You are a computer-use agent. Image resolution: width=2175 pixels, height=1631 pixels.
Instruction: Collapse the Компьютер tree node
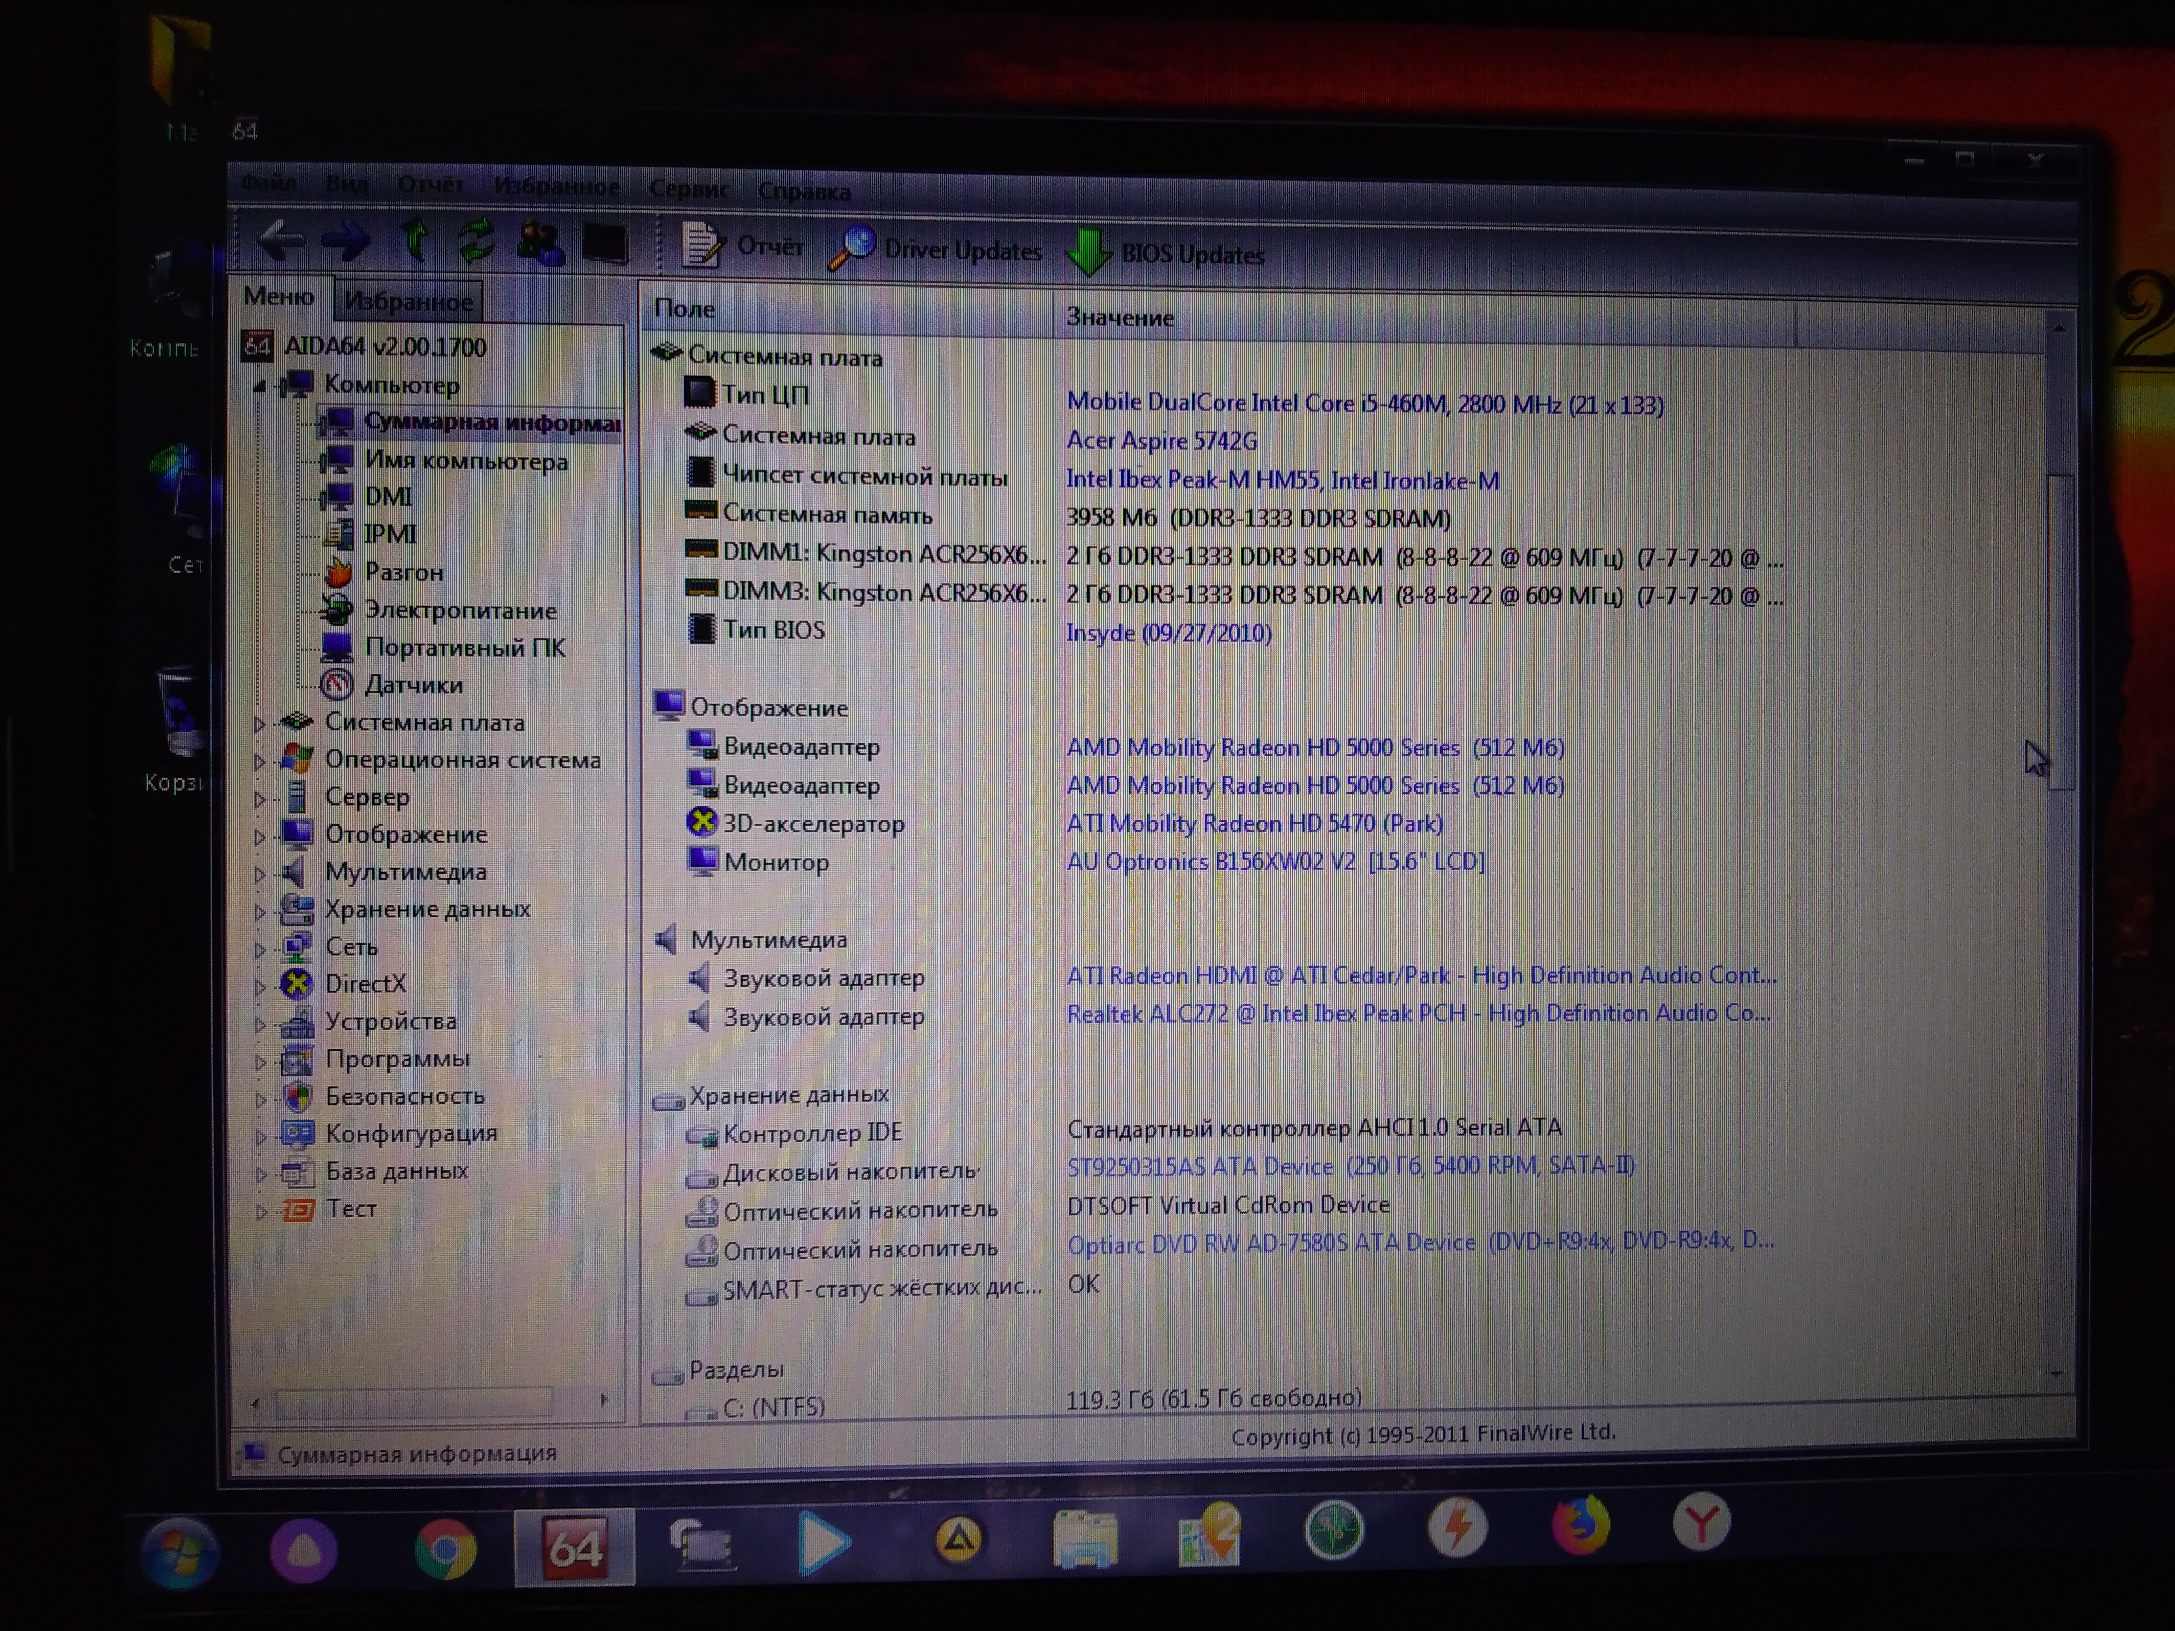tap(259, 385)
